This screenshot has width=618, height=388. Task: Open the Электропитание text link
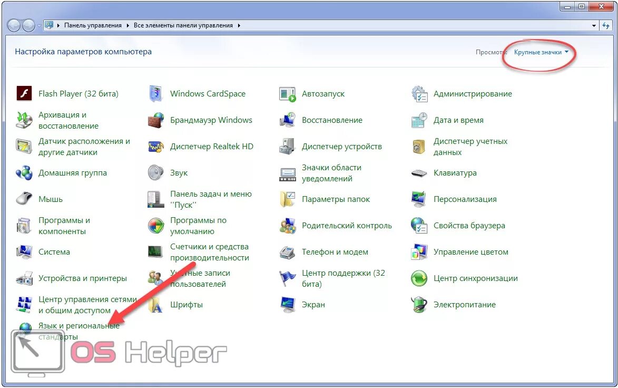464,305
